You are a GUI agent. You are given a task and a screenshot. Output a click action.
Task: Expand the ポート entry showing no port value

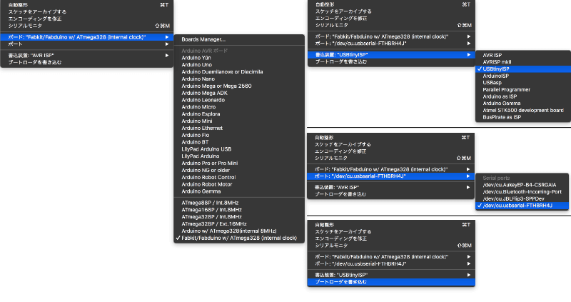pos(86,44)
